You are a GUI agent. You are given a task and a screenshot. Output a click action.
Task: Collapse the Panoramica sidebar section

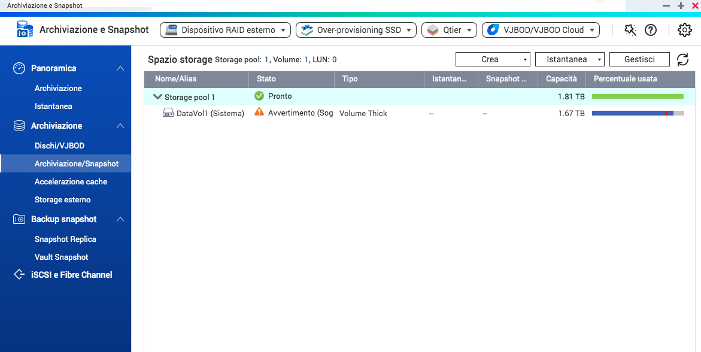click(x=120, y=68)
